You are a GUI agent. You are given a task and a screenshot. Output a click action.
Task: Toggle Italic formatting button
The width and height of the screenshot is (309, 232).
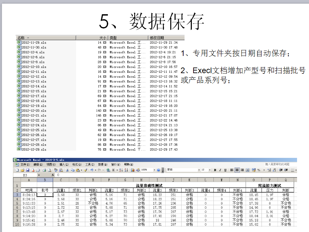point(220,170)
